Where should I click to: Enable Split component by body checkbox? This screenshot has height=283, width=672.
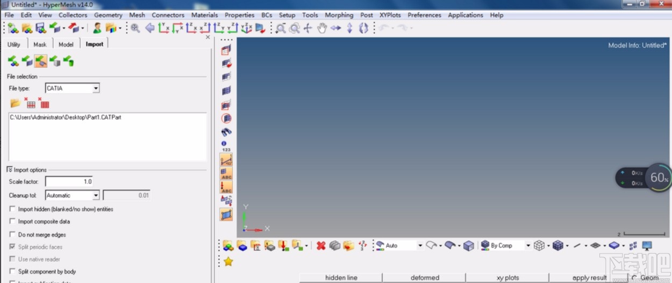12,272
